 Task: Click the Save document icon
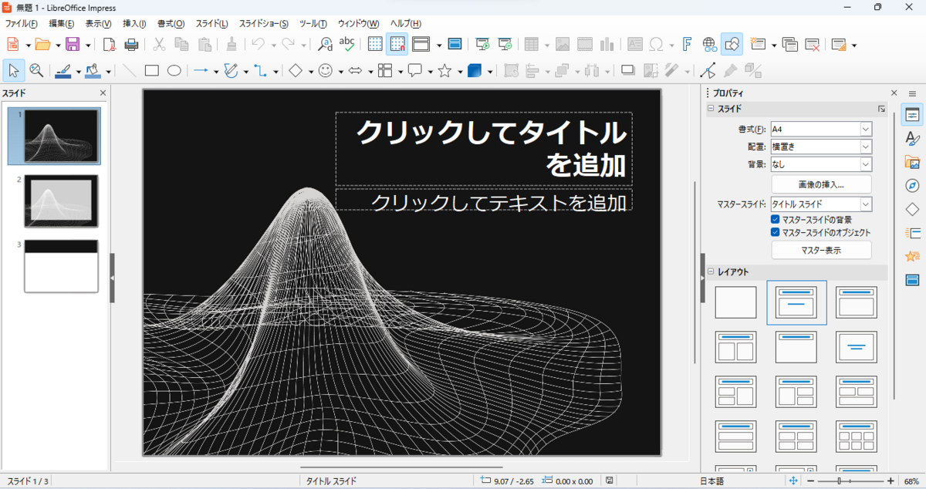[x=73, y=44]
